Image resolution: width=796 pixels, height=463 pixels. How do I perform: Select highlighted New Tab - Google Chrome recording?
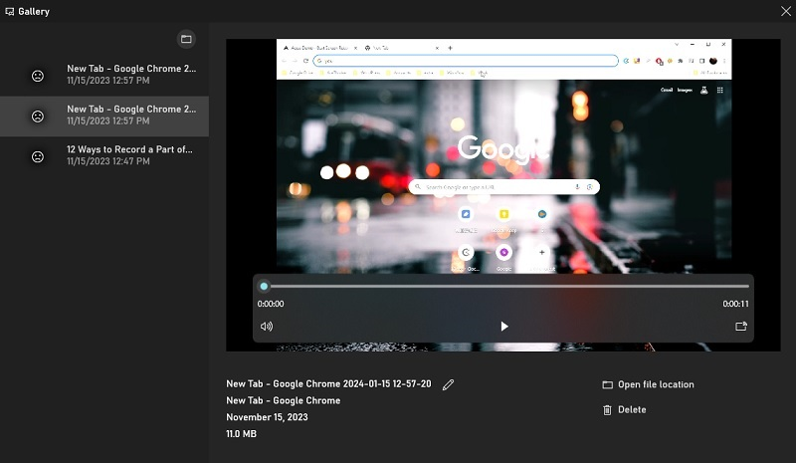[104, 116]
